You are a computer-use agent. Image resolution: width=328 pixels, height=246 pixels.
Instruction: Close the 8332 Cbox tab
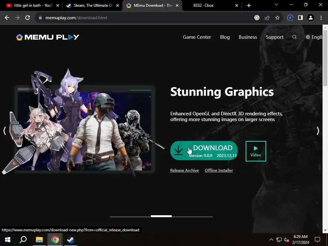point(237,5)
